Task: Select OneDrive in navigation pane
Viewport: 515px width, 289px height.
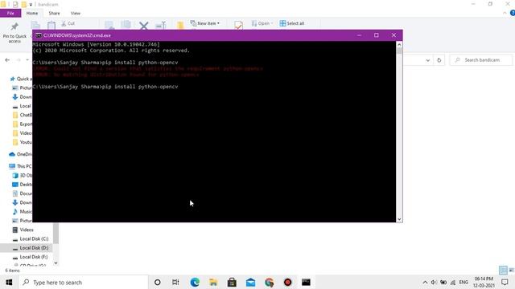Action: tap(20, 154)
